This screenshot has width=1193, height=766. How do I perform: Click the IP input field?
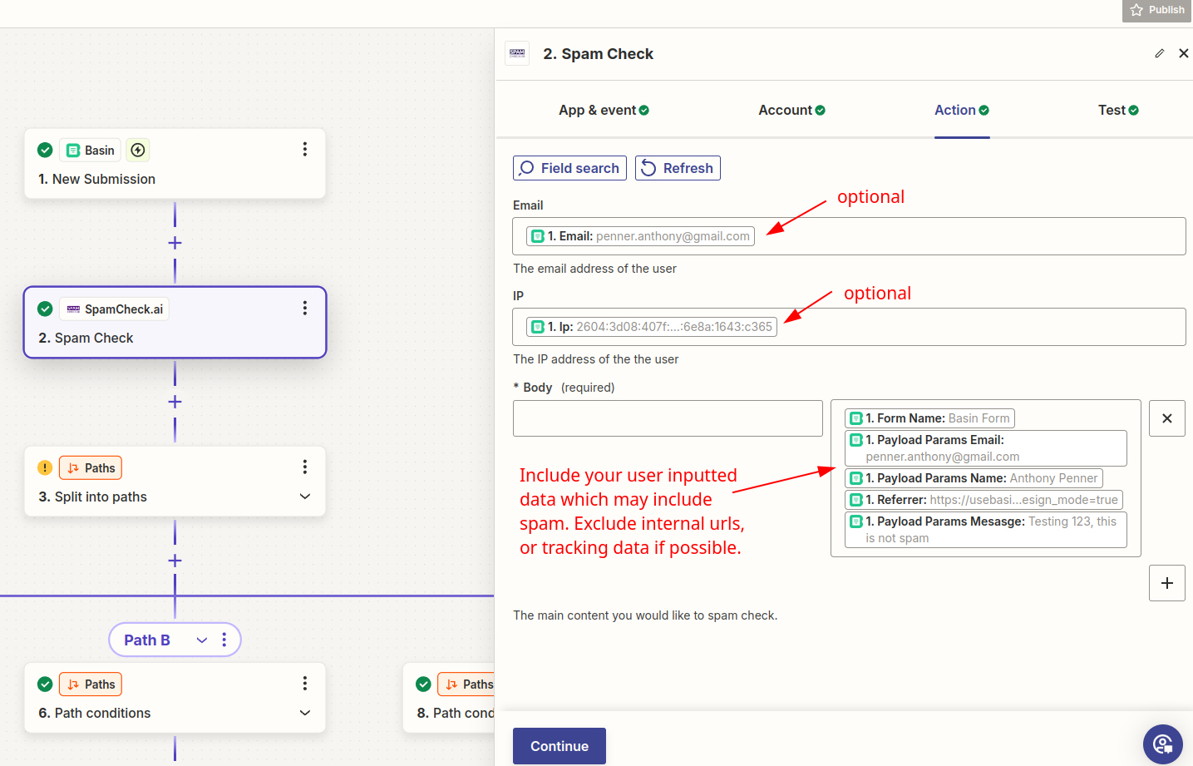click(x=849, y=327)
